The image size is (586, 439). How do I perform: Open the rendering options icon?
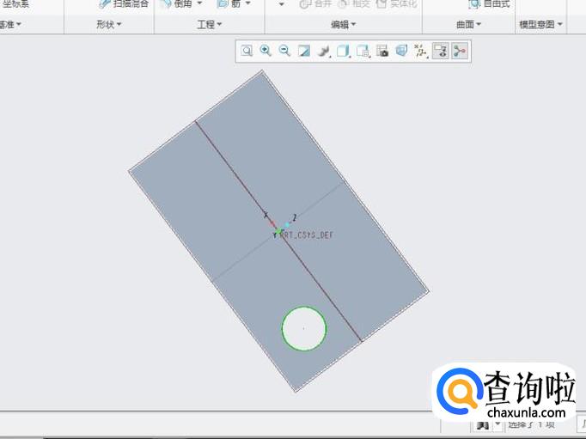pos(324,51)
